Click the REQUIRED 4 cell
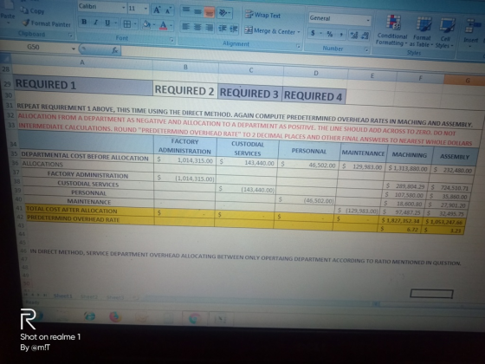 click(x=313, y=95)
